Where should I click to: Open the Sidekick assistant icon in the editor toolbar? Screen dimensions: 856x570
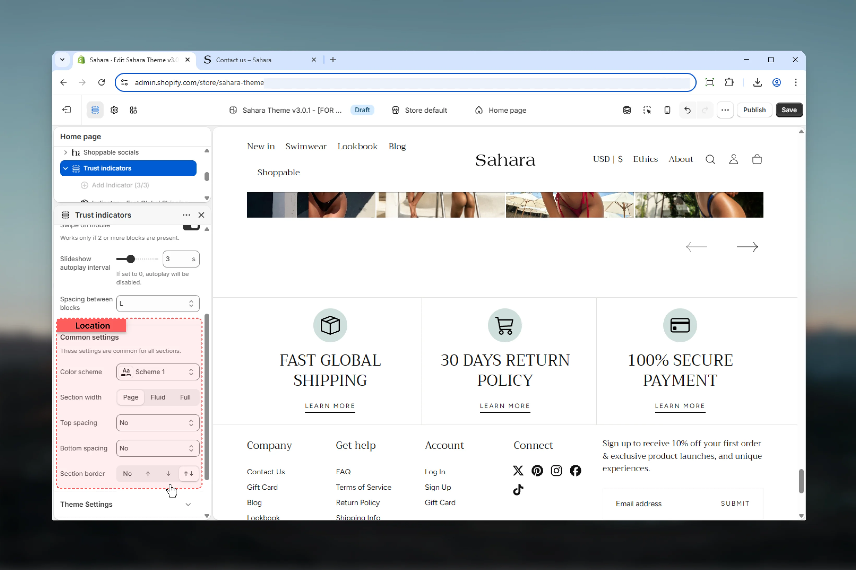626,110
